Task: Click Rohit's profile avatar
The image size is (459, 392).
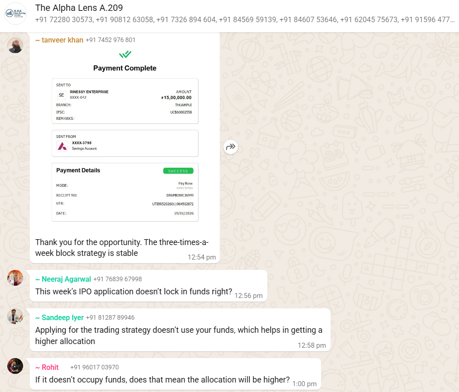Action: (x=15, y=366)
